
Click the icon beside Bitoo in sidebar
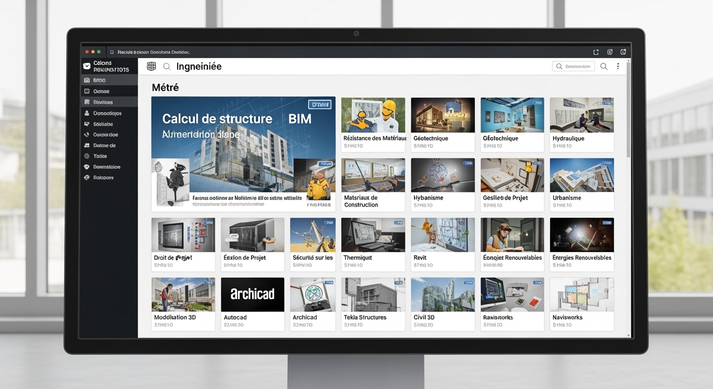(87, 80)
